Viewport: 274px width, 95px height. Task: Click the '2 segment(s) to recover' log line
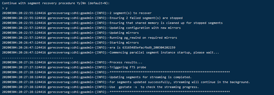(77, 13)
